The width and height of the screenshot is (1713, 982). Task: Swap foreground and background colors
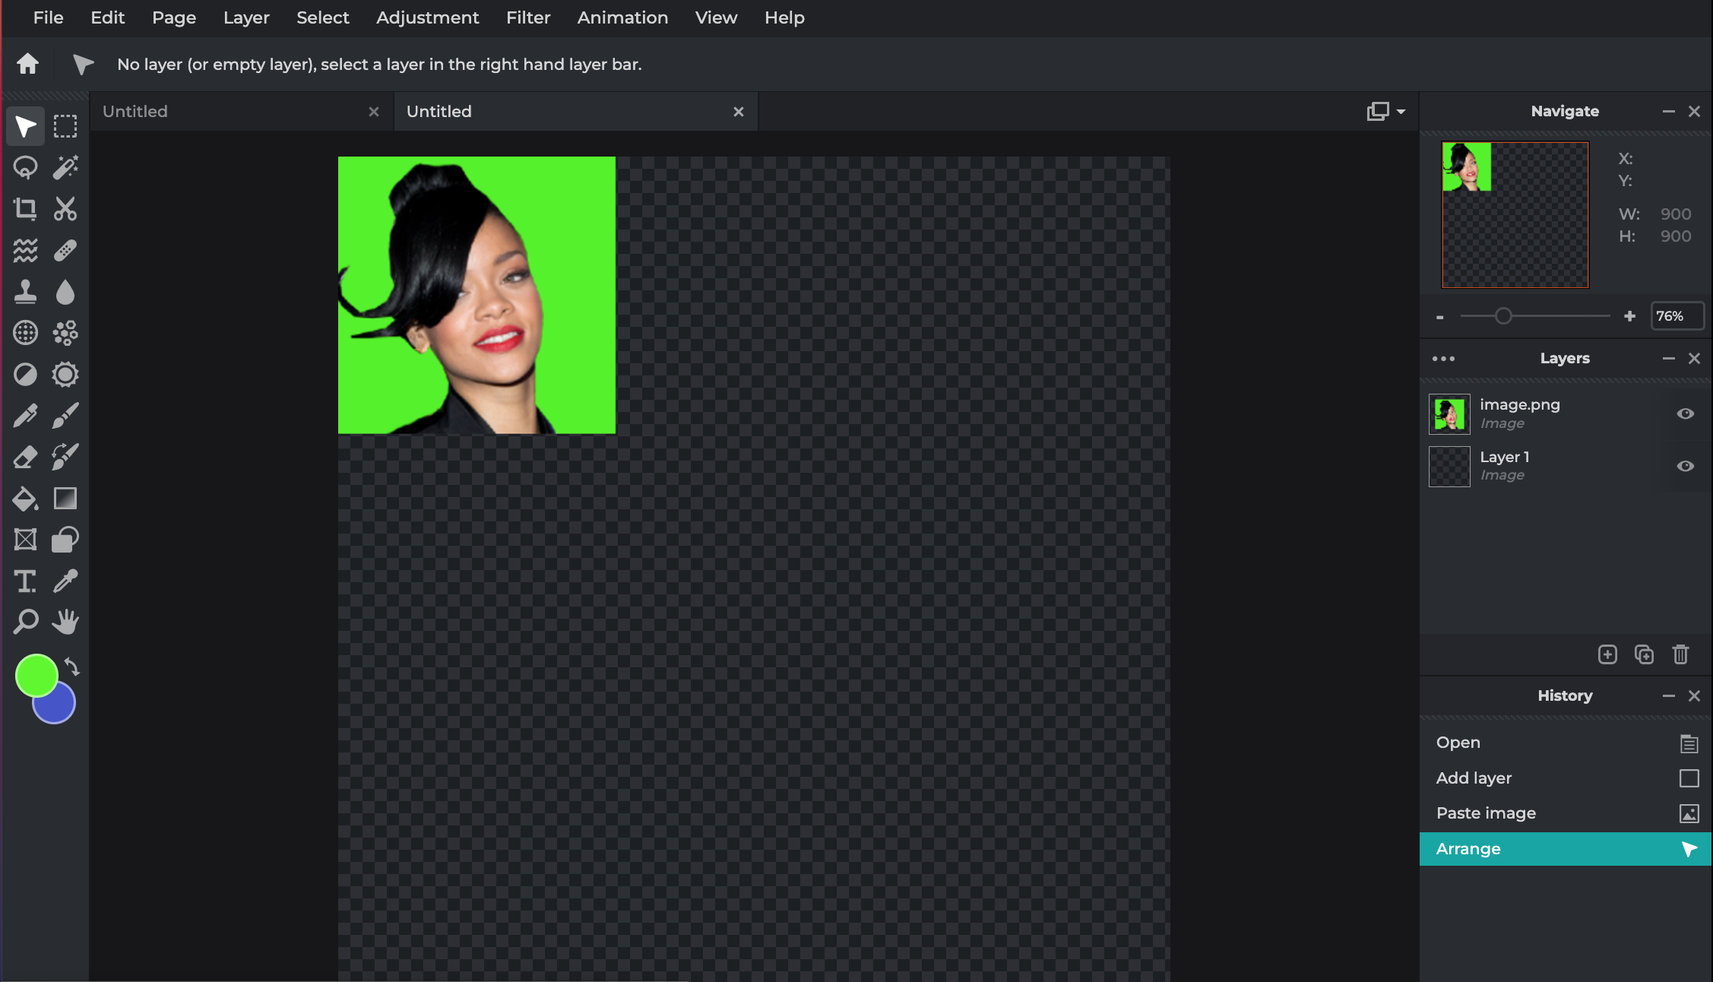point(71,667)
